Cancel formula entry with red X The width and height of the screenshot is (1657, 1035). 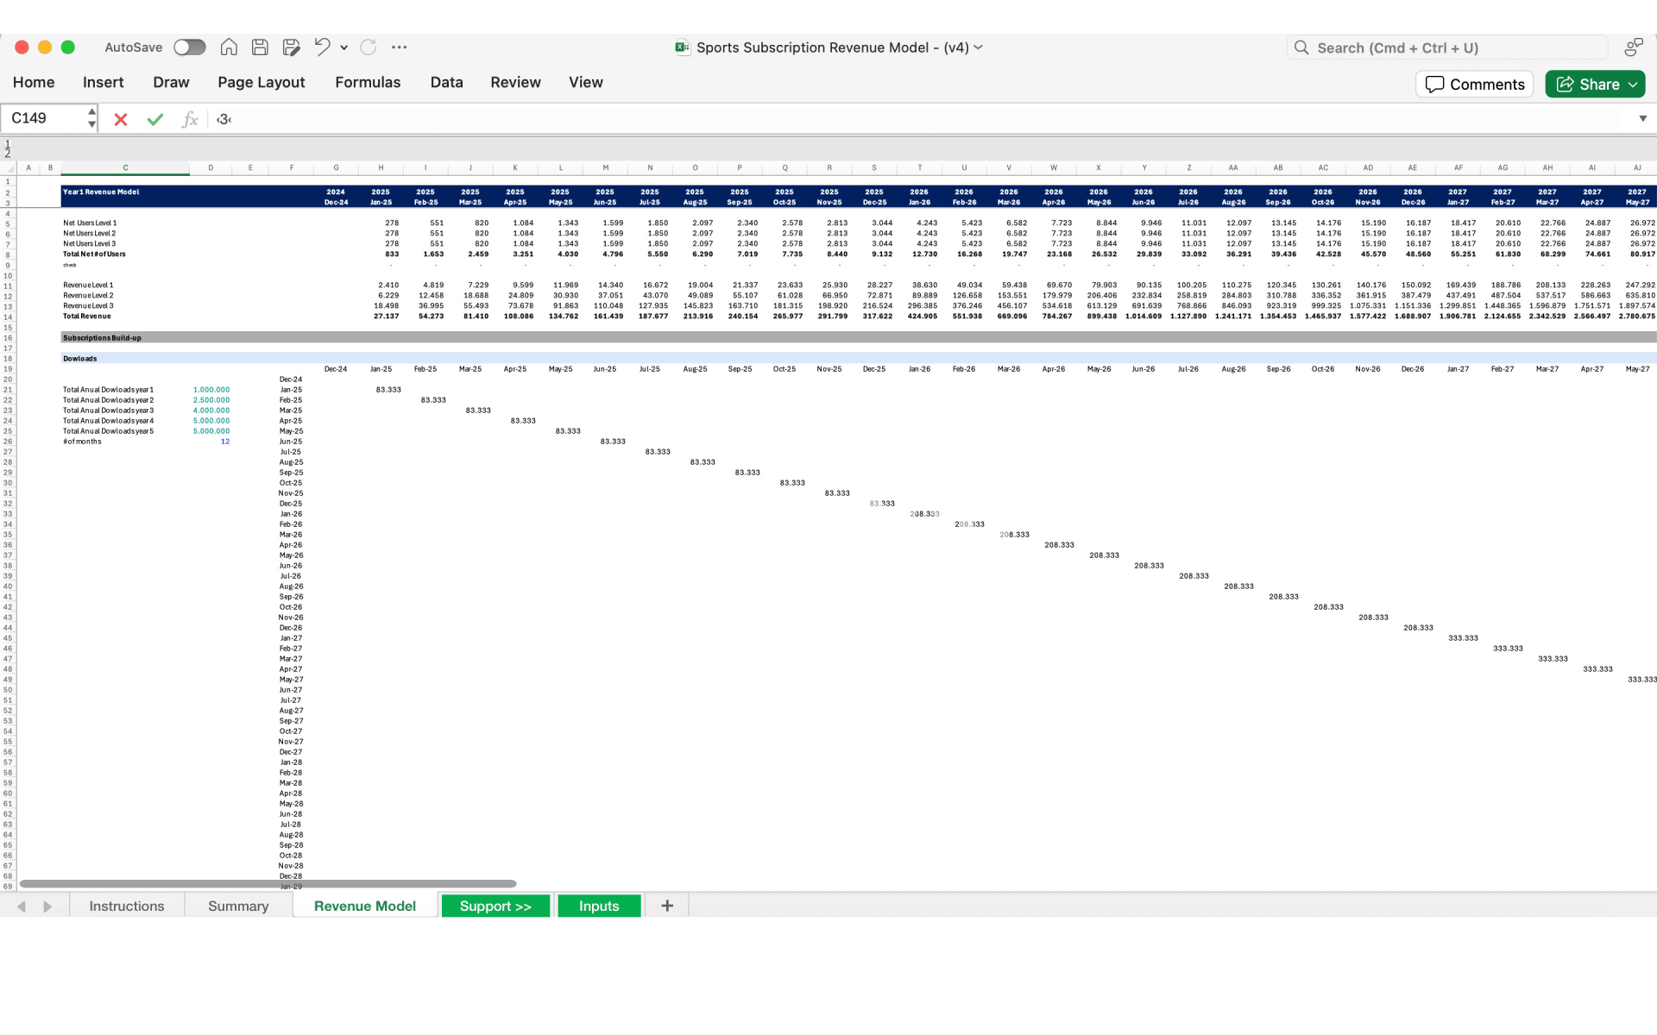pyautogui.click(x=121, y=119)
